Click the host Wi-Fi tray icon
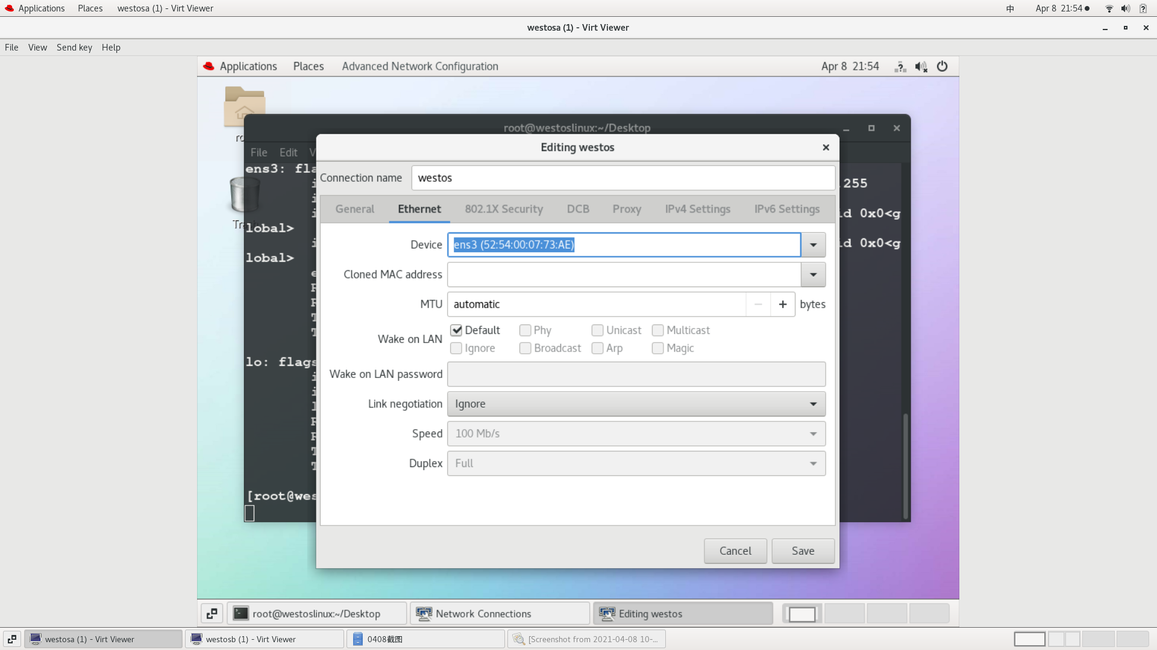 coord(1109,8)
